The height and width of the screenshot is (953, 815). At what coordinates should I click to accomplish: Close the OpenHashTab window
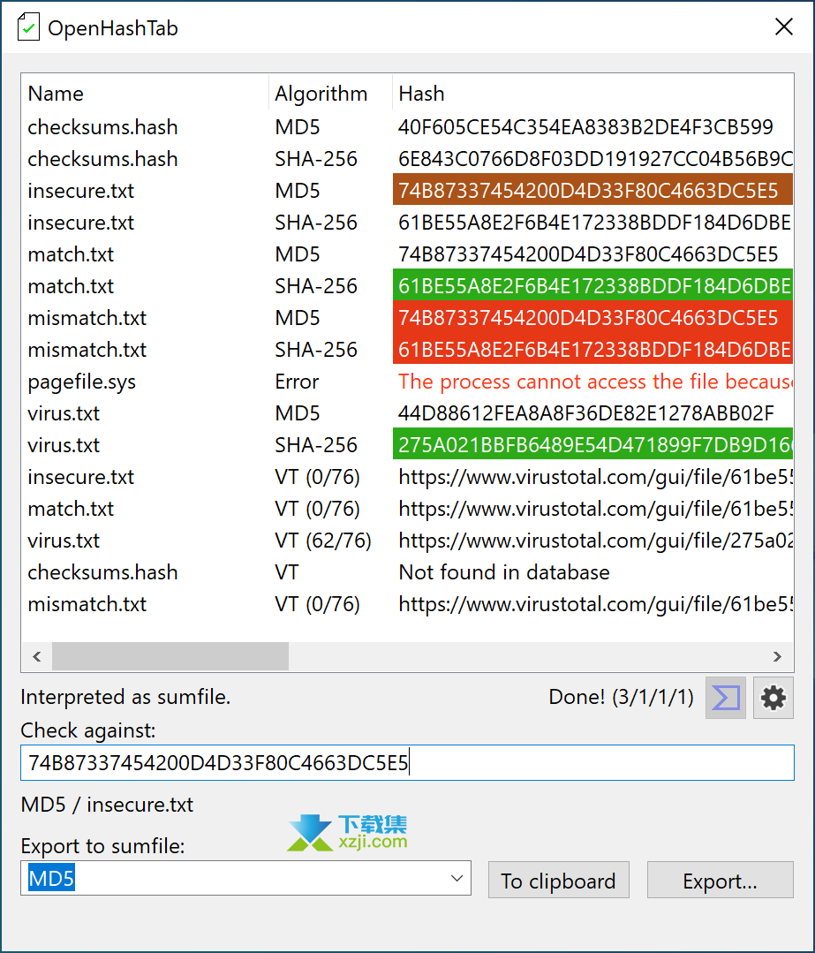783,27
